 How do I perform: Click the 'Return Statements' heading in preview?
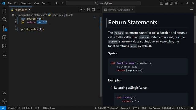point(133,22)
